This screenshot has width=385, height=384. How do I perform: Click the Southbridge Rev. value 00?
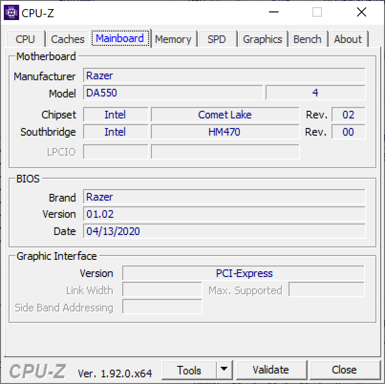(x=348, y=132)
